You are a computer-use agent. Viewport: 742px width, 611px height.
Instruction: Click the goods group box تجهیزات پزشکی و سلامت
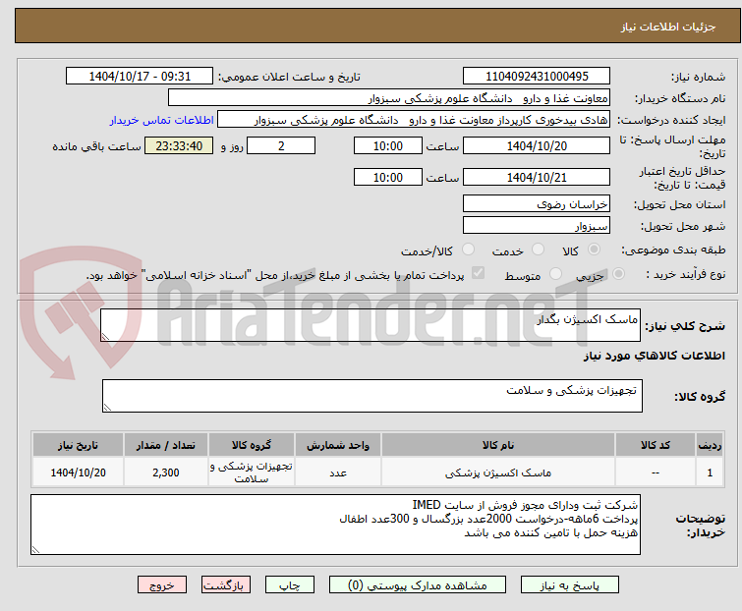pos(372,396)
